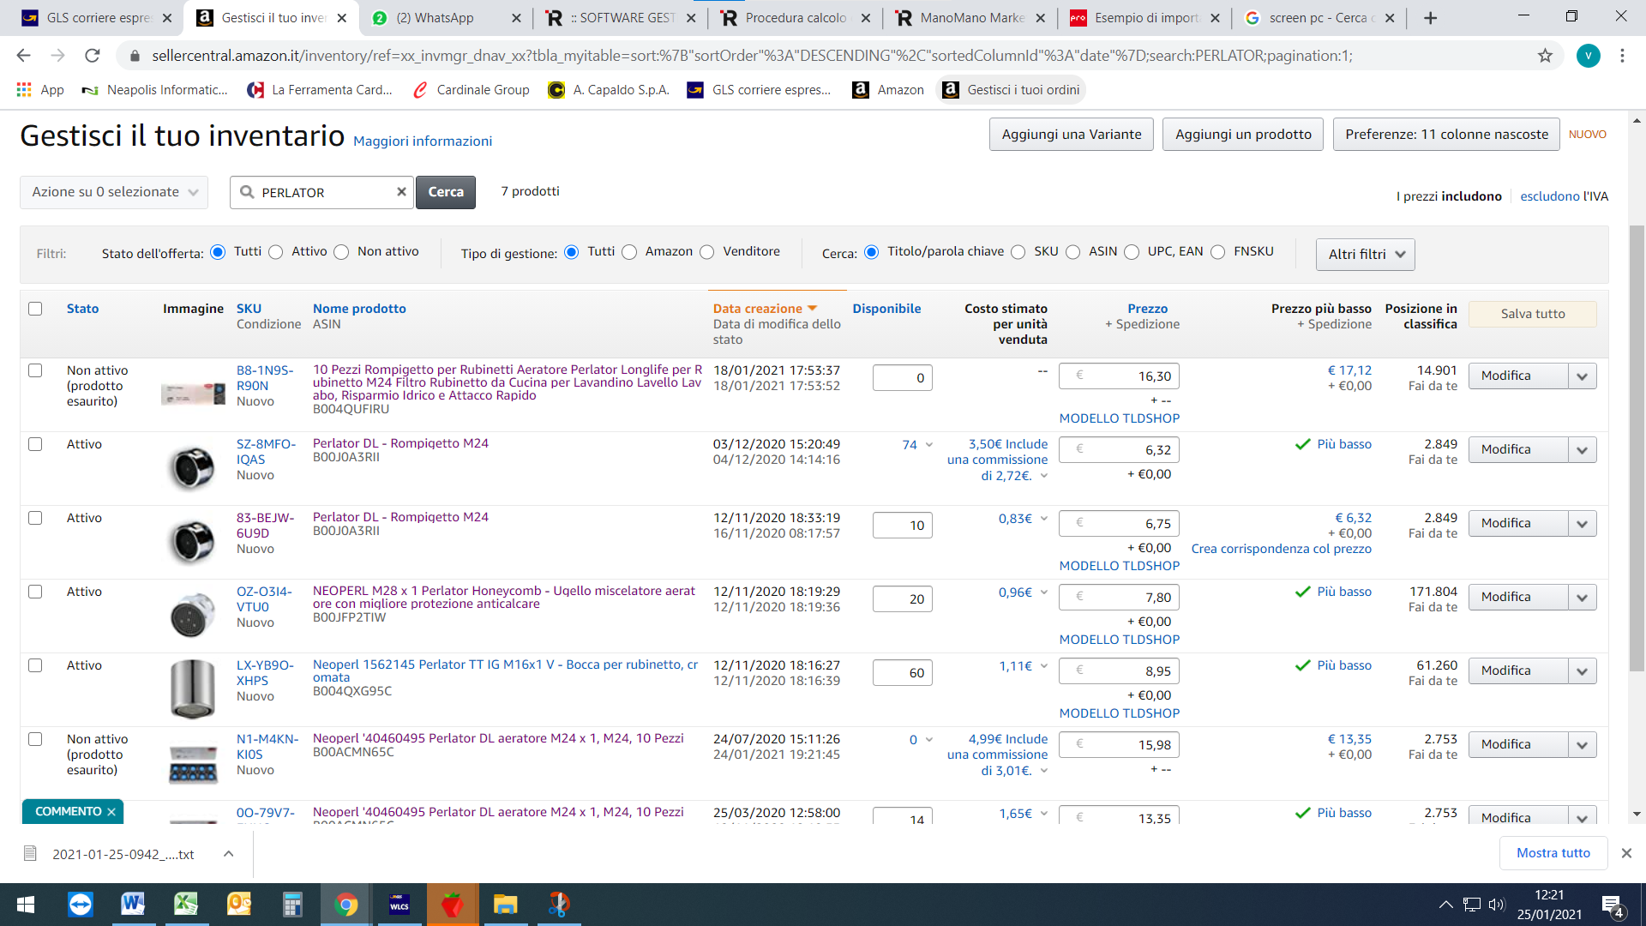Open Calculator from the taskbar
Image resolution: width=1646 pixels, height=926 pixels.
(292, 905)
